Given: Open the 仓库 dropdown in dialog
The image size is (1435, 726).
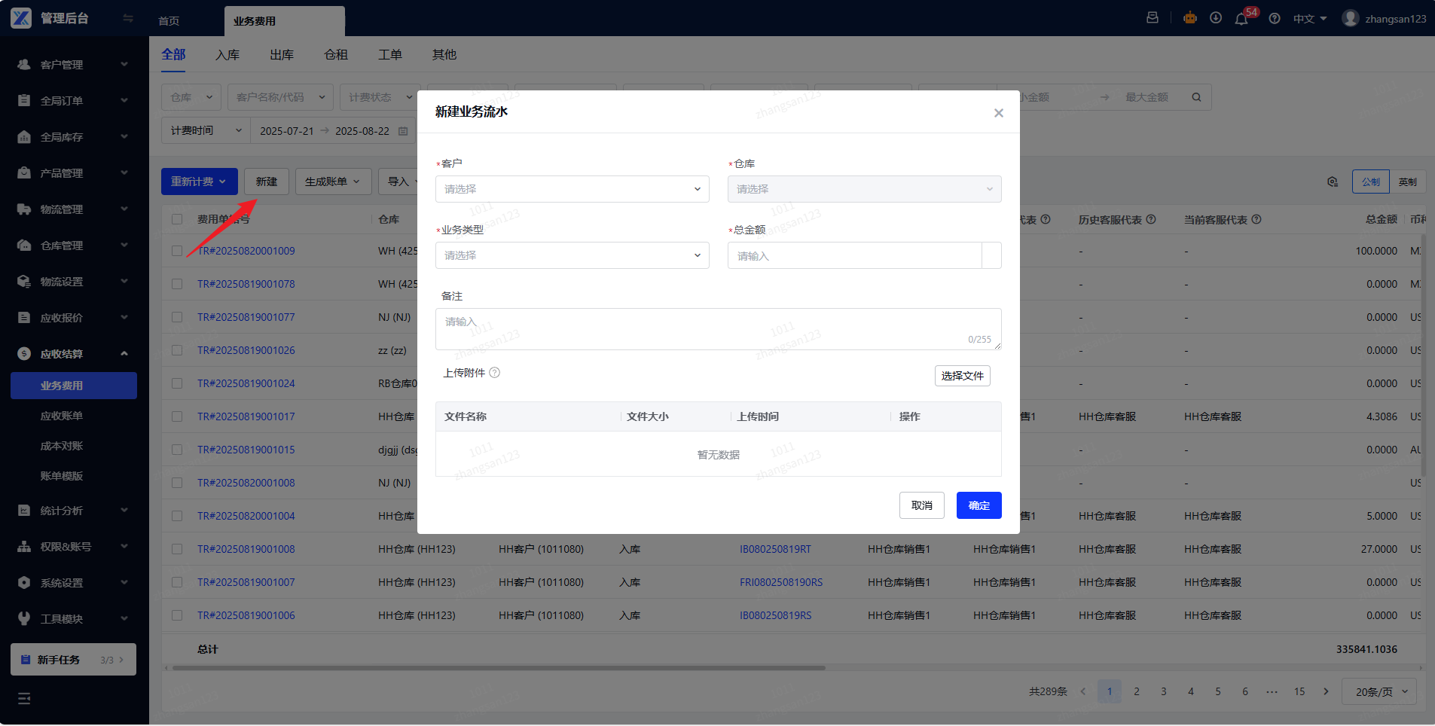Looking at the screenshot, I should pos(865,189).
